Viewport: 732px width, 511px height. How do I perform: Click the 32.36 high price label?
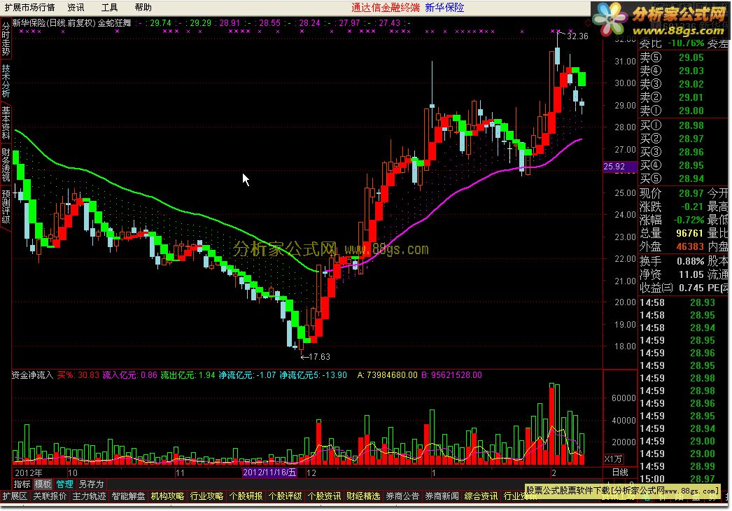click(x=577, y=36)
